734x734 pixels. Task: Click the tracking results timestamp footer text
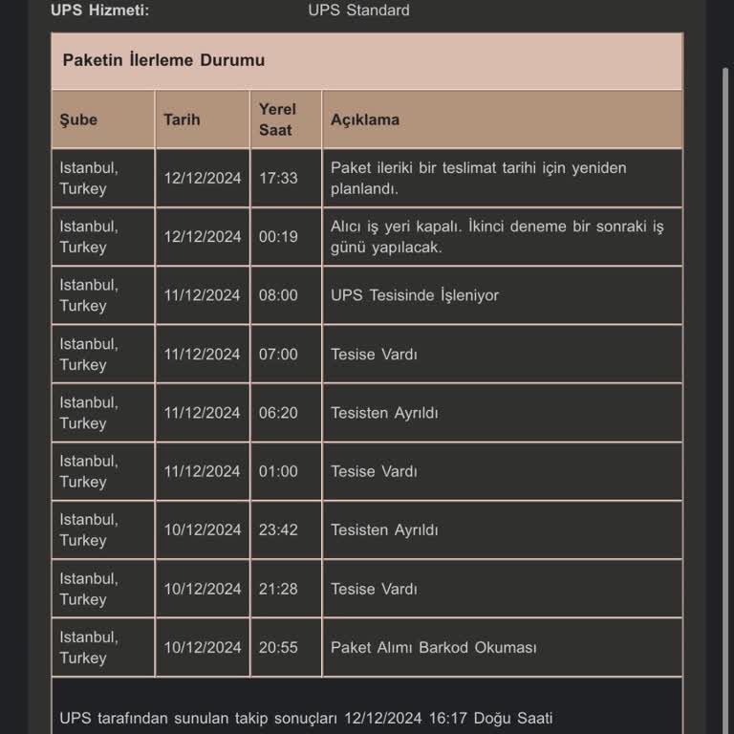pos(306,718)
